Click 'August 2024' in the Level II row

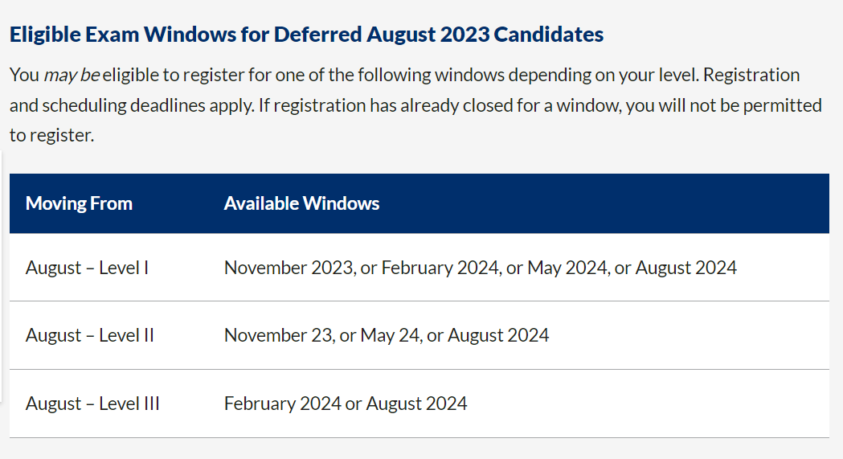[x=498, y=335]
